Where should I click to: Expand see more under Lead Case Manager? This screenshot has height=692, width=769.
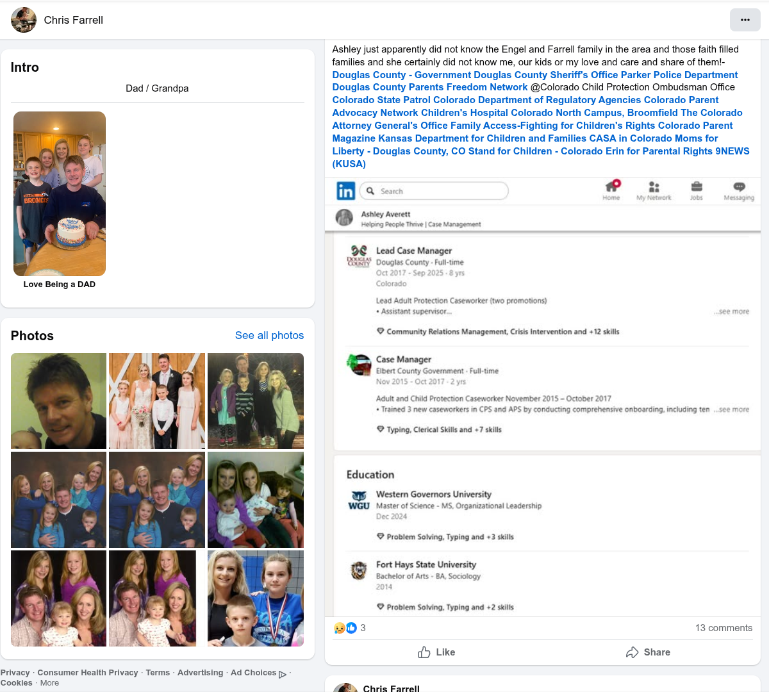click(731, 311)
